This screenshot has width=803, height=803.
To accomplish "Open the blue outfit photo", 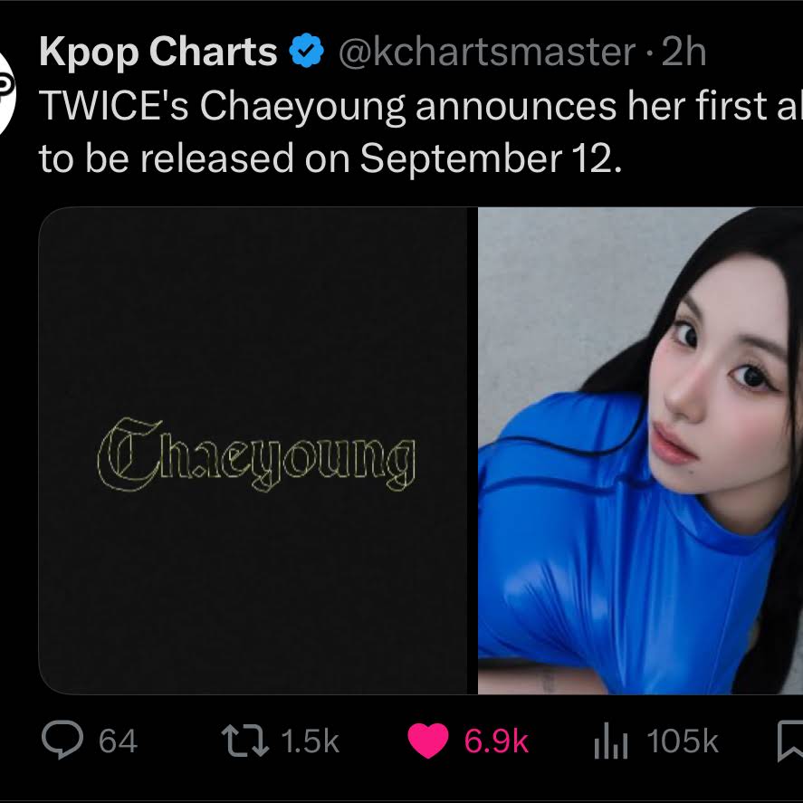I will (x=640, y=451).
